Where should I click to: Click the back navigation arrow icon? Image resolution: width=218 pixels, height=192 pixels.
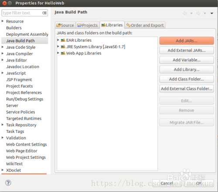click(x=185, y=13)
